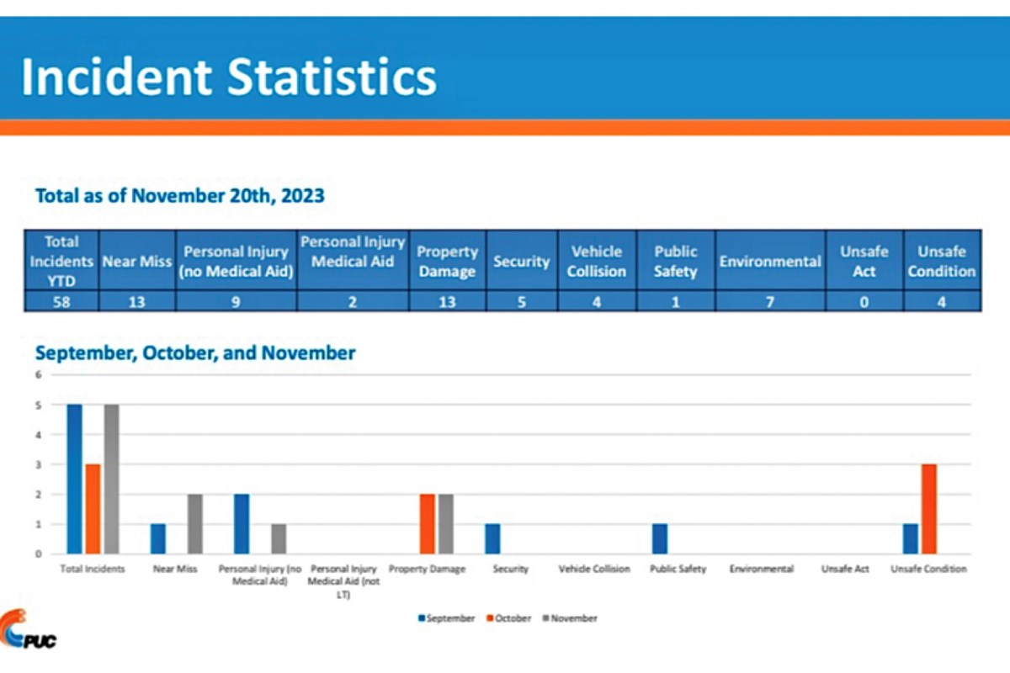Select the "Near Miss" chart axis label
This screenshot has width=1010, height=673.
pyautogui.click(x=175, y=570)
